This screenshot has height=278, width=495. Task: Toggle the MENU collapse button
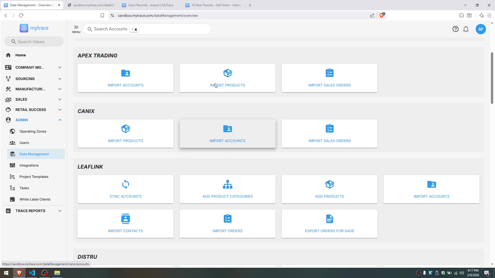(76, 29)
